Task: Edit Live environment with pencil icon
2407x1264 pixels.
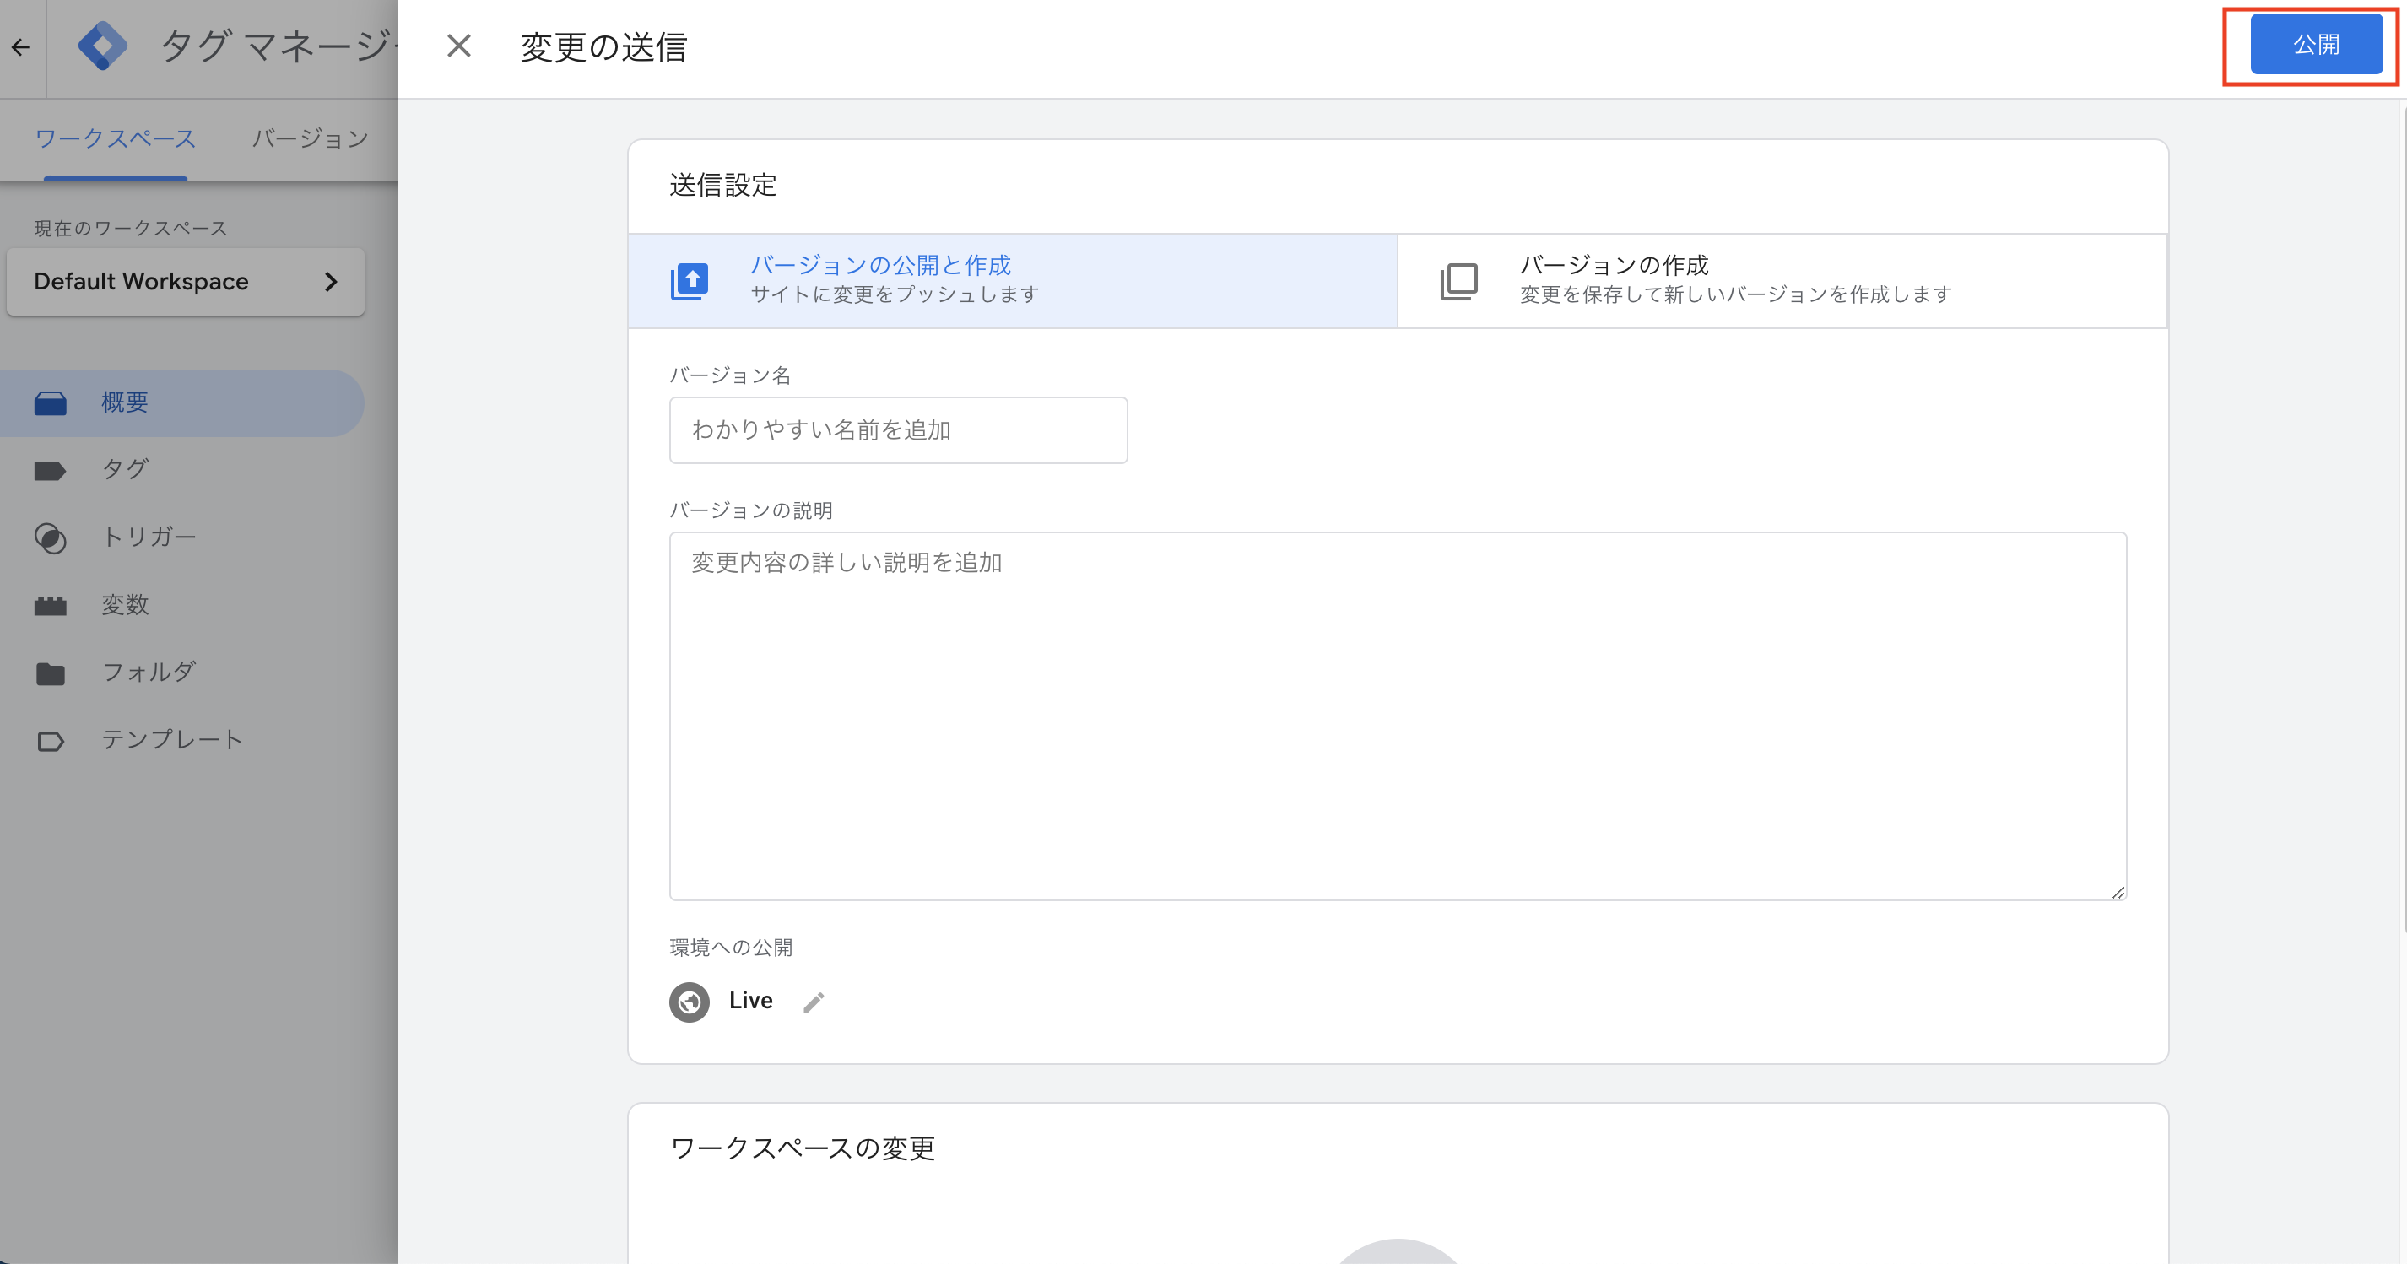Action: tap(814, 1002)
